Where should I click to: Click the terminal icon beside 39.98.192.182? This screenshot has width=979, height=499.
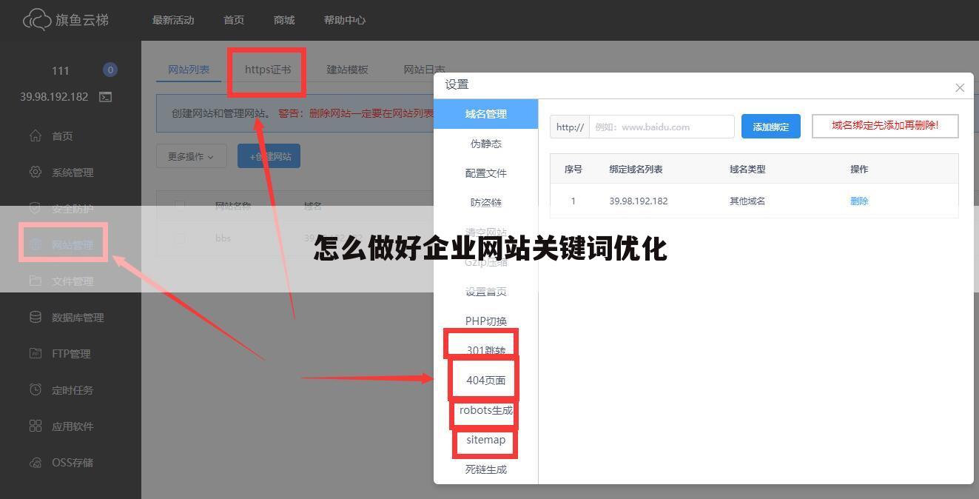[x=106, y=97]
